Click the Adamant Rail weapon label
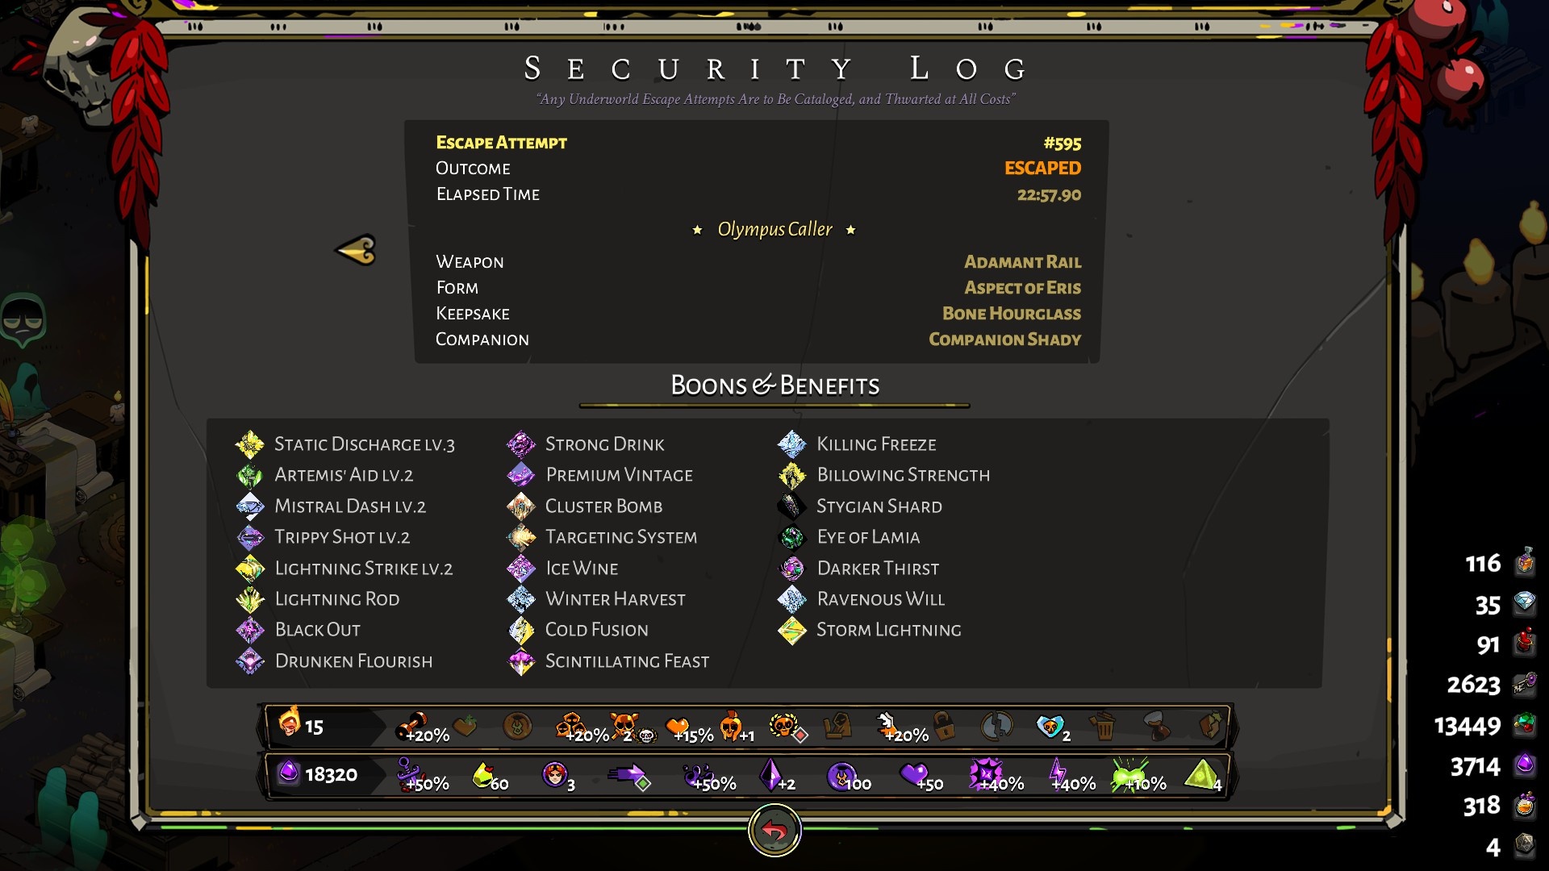This screenshot has height=871, width=1549. tap(1022, 262)
